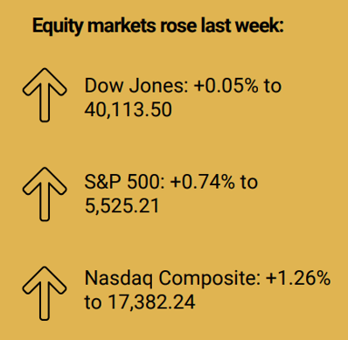This screenshot has height=340, width=348.
Task: Click the word 'to' before 17,382.24
Action: pos(93,302)
